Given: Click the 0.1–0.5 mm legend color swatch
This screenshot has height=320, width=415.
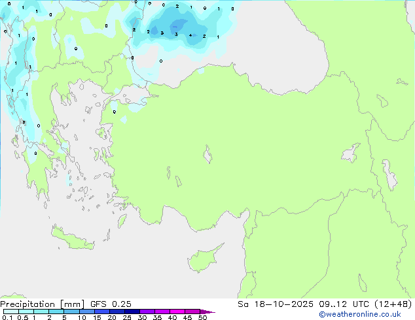Looking at the screenshot, I should point(11,312).
